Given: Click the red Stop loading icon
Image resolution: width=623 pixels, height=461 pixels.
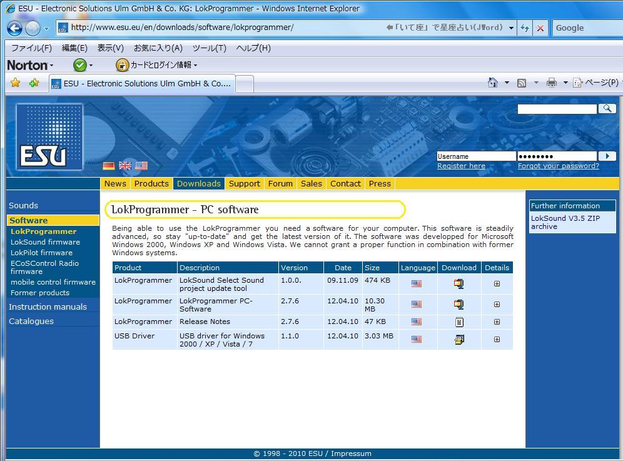Looking at the screenshot, I should pyautogui.click(x=540, y=28).
